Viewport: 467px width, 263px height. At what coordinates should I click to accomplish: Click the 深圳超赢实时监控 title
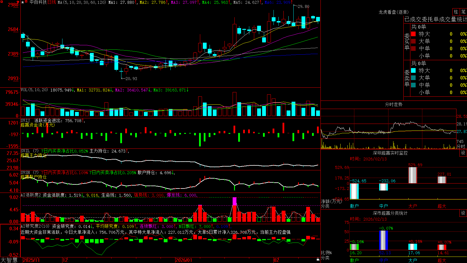(x=390, y=153)
